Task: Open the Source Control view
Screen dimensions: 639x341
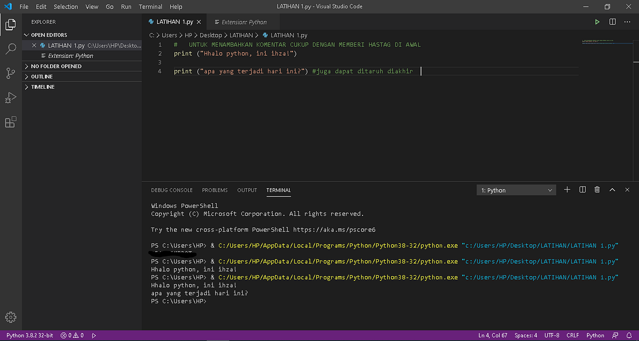Action: coord(11,73)
